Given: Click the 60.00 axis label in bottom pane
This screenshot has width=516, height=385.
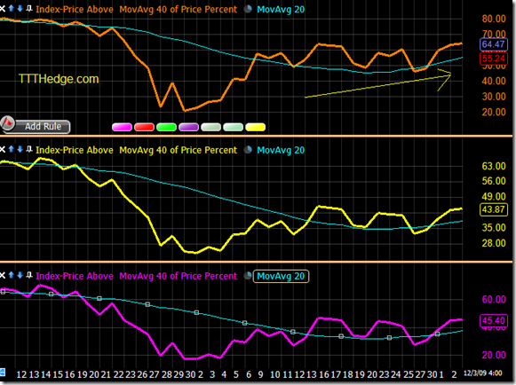Looking at the screenshot, I should click(x=494, y=299).
